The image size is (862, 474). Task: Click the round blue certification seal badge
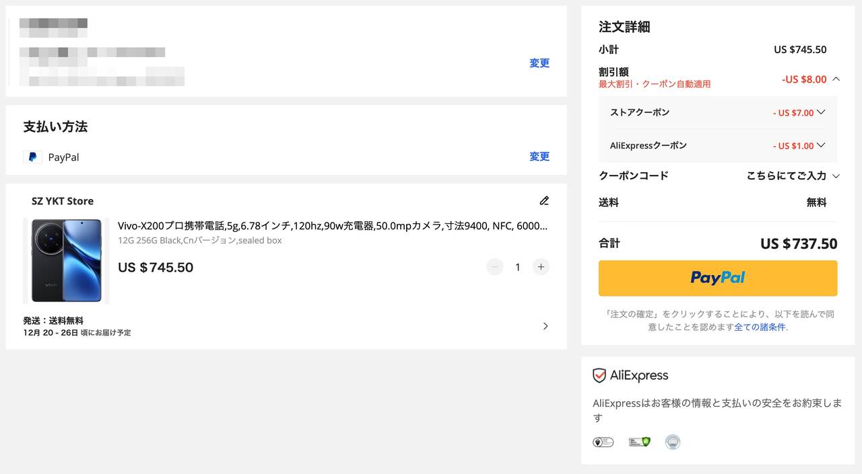click(x=672, y=442)
